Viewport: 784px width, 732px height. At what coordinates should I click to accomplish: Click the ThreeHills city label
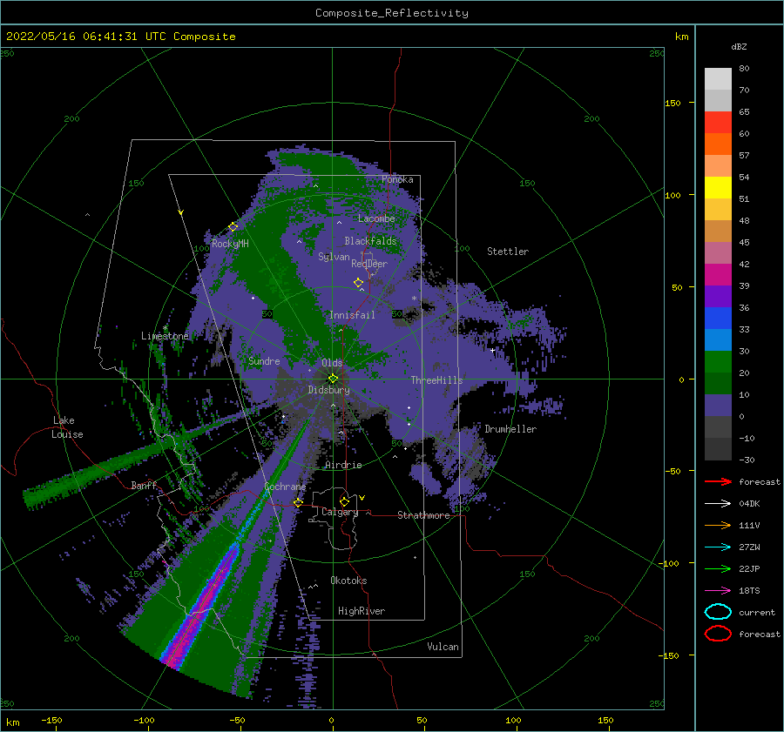[x=436, y=380]
